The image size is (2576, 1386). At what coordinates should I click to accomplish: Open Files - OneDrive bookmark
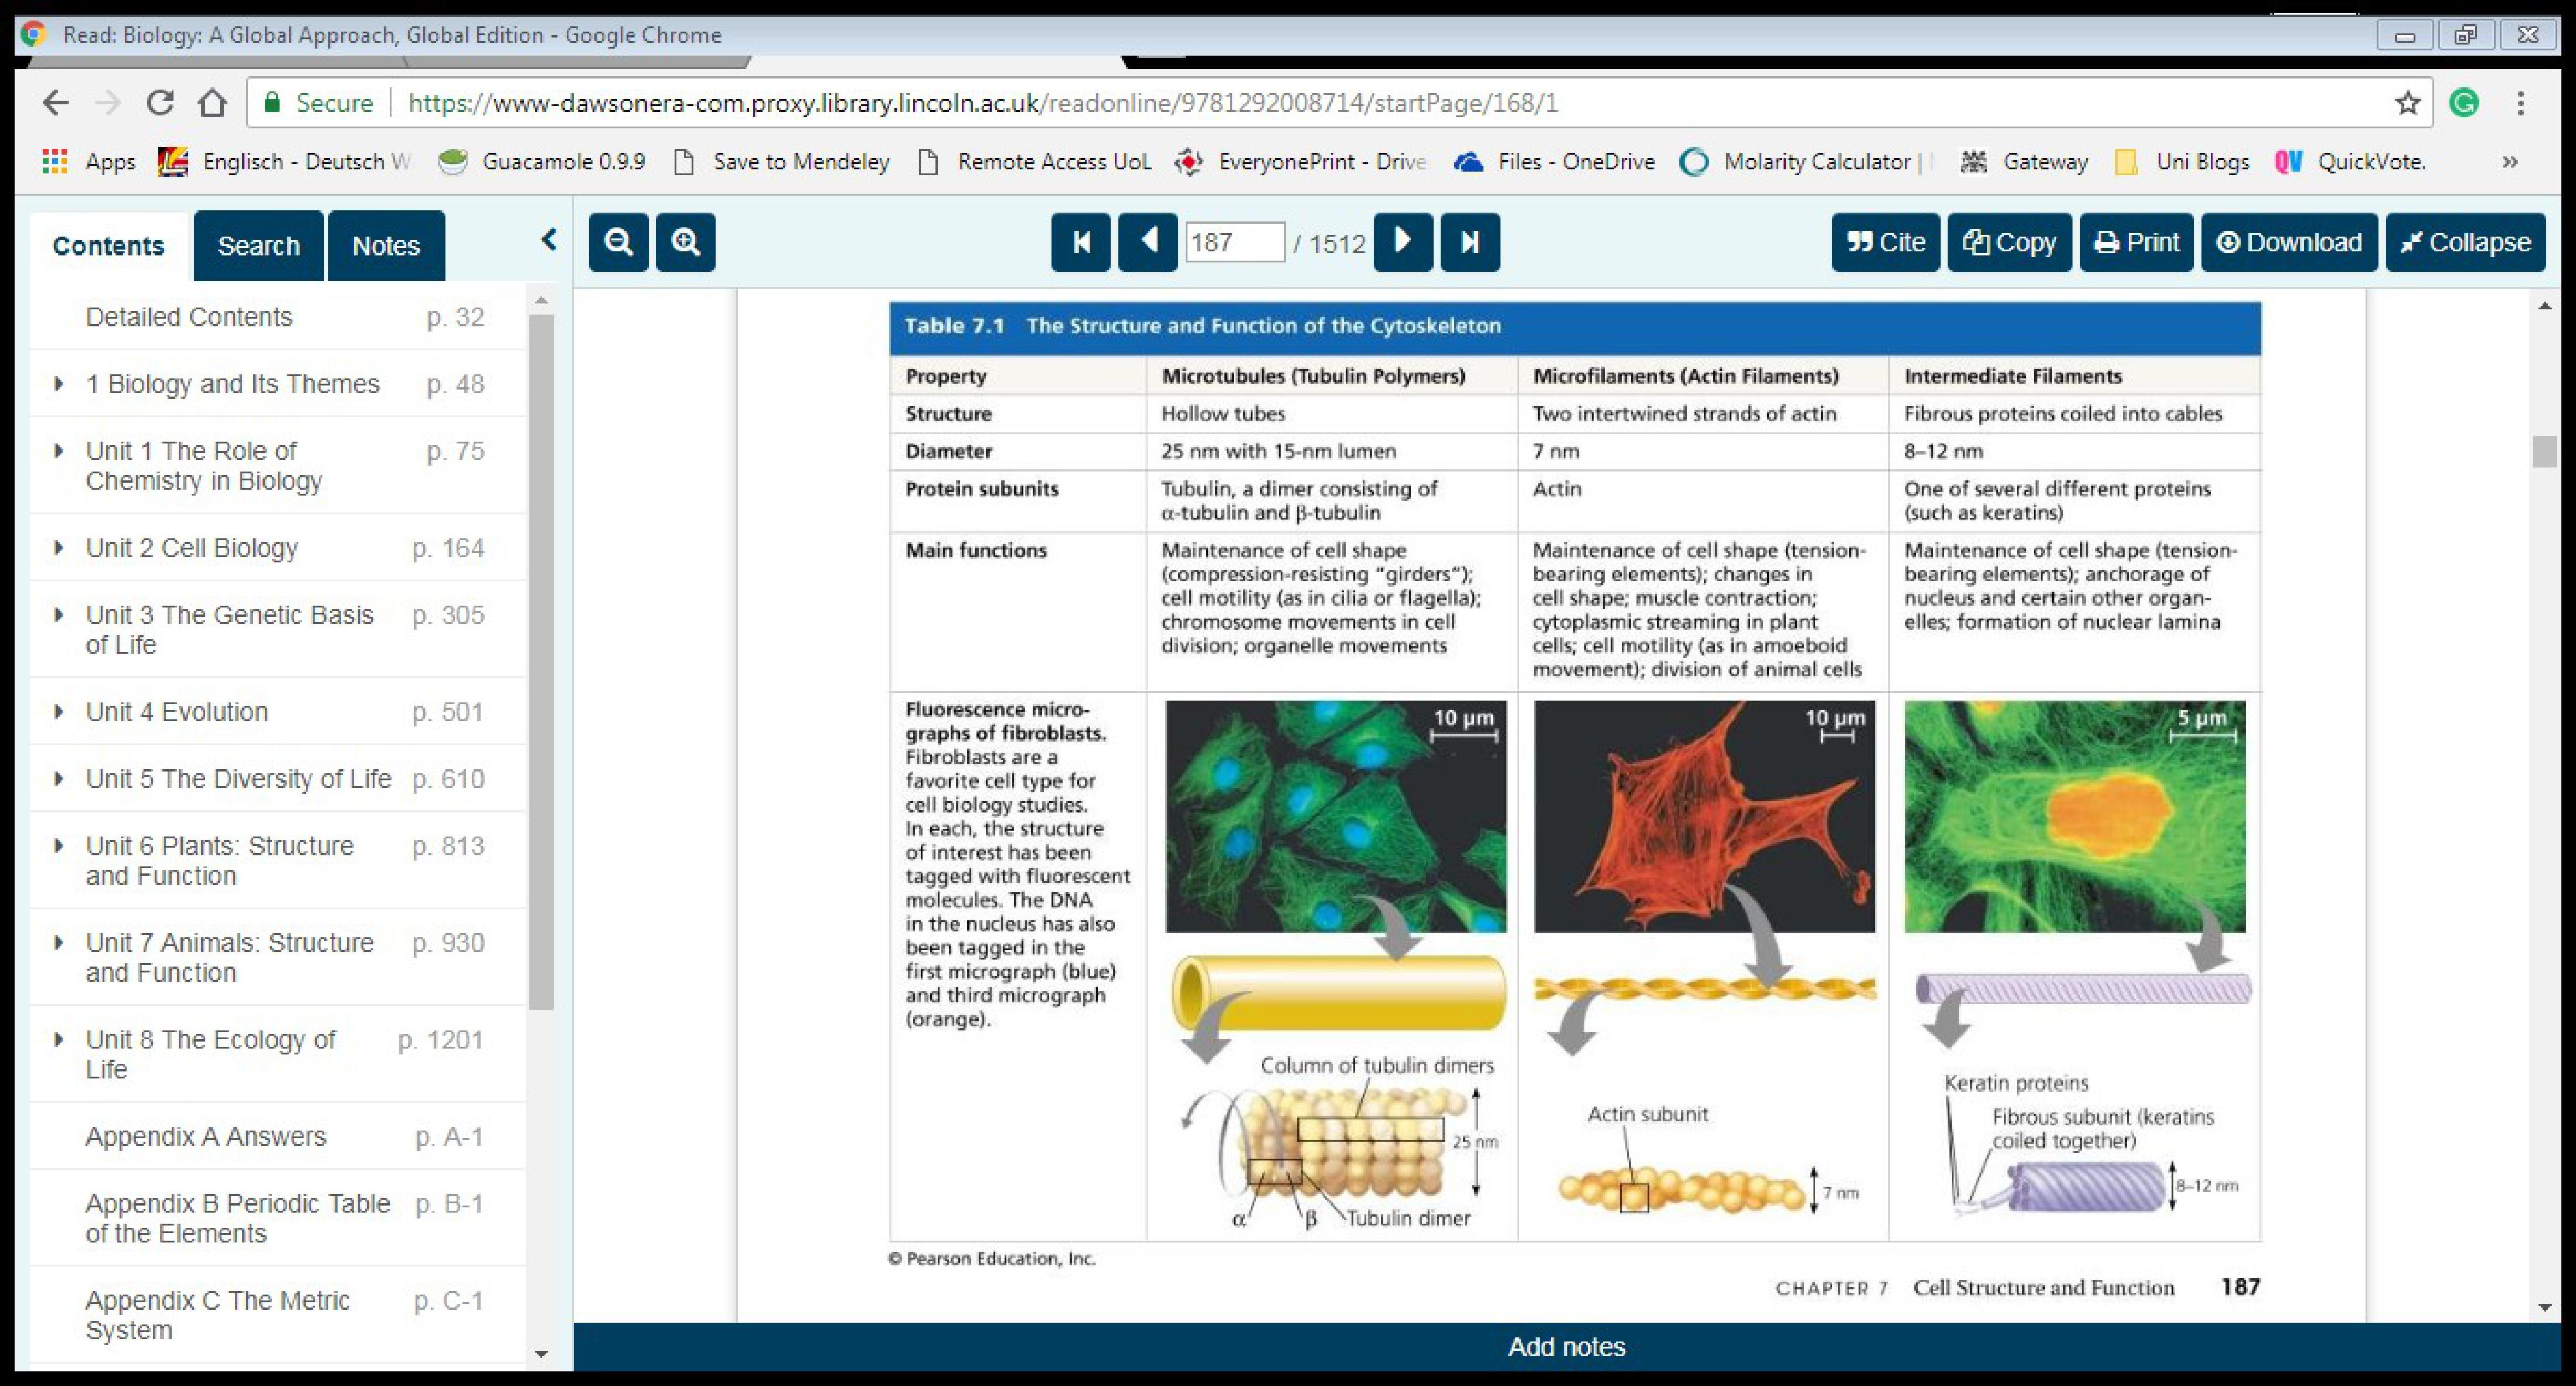point(1554,162)
